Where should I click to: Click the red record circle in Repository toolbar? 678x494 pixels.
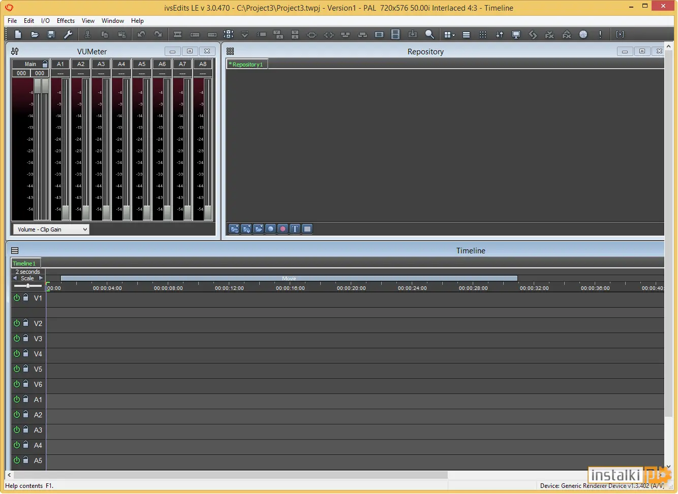pos(283,229)
